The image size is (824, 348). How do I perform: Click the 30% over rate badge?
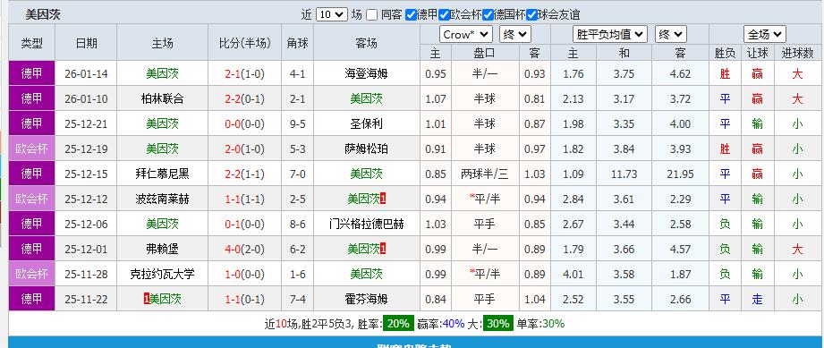(497, 323)
